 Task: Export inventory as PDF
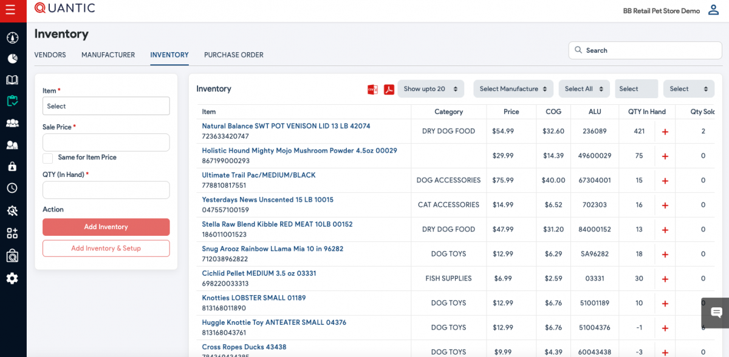tap(389, 90)
